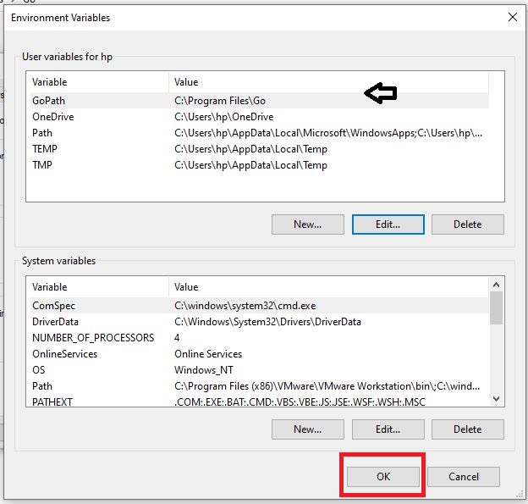528x504 pixels.
Task: Select the TEMP user variable
Action: point(259,149)
